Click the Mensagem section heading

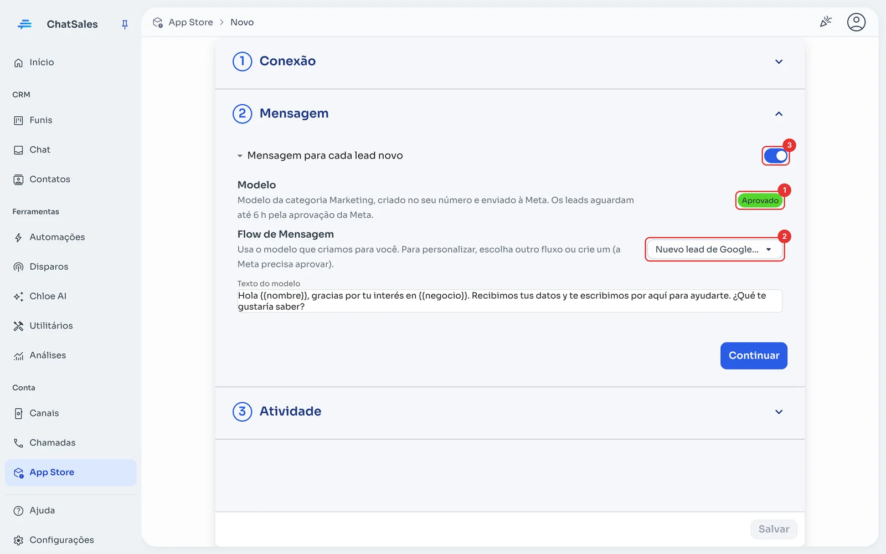pos(294,113)
